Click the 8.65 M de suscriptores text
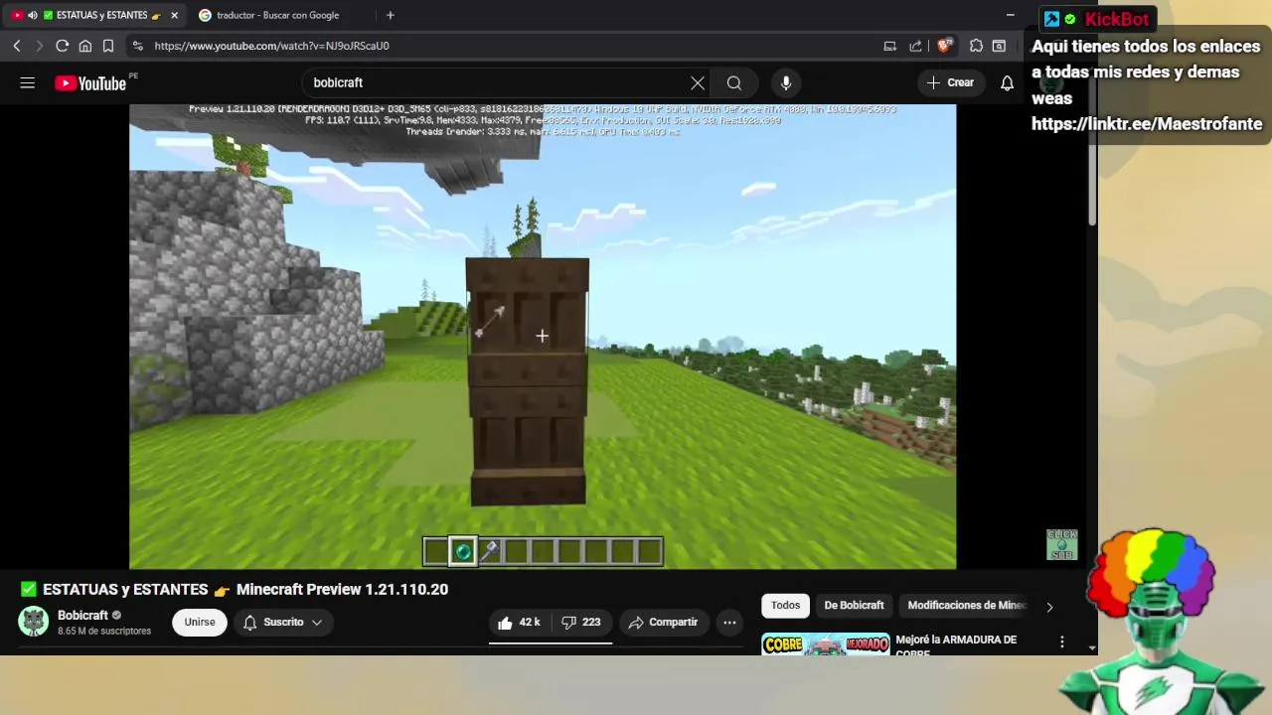The width and height of the screenshot is (1272, 715). (x=104, y=632)
